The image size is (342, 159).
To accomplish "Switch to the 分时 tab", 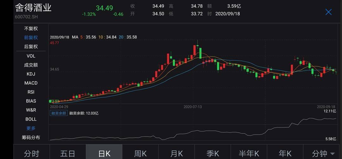I will (x=32, y=153).
